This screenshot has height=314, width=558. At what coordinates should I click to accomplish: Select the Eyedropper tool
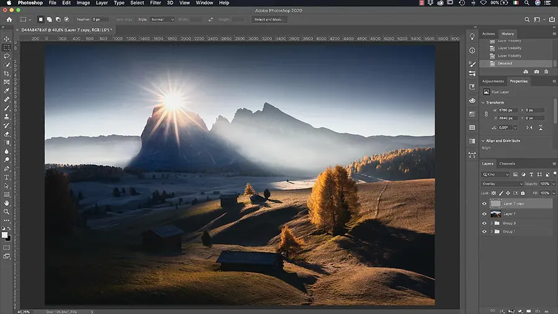[x=7, y=91]
